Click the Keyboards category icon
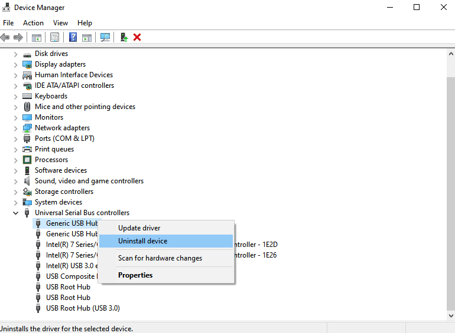The height and width of the screenshot is (333, 455). click(27, 96)
